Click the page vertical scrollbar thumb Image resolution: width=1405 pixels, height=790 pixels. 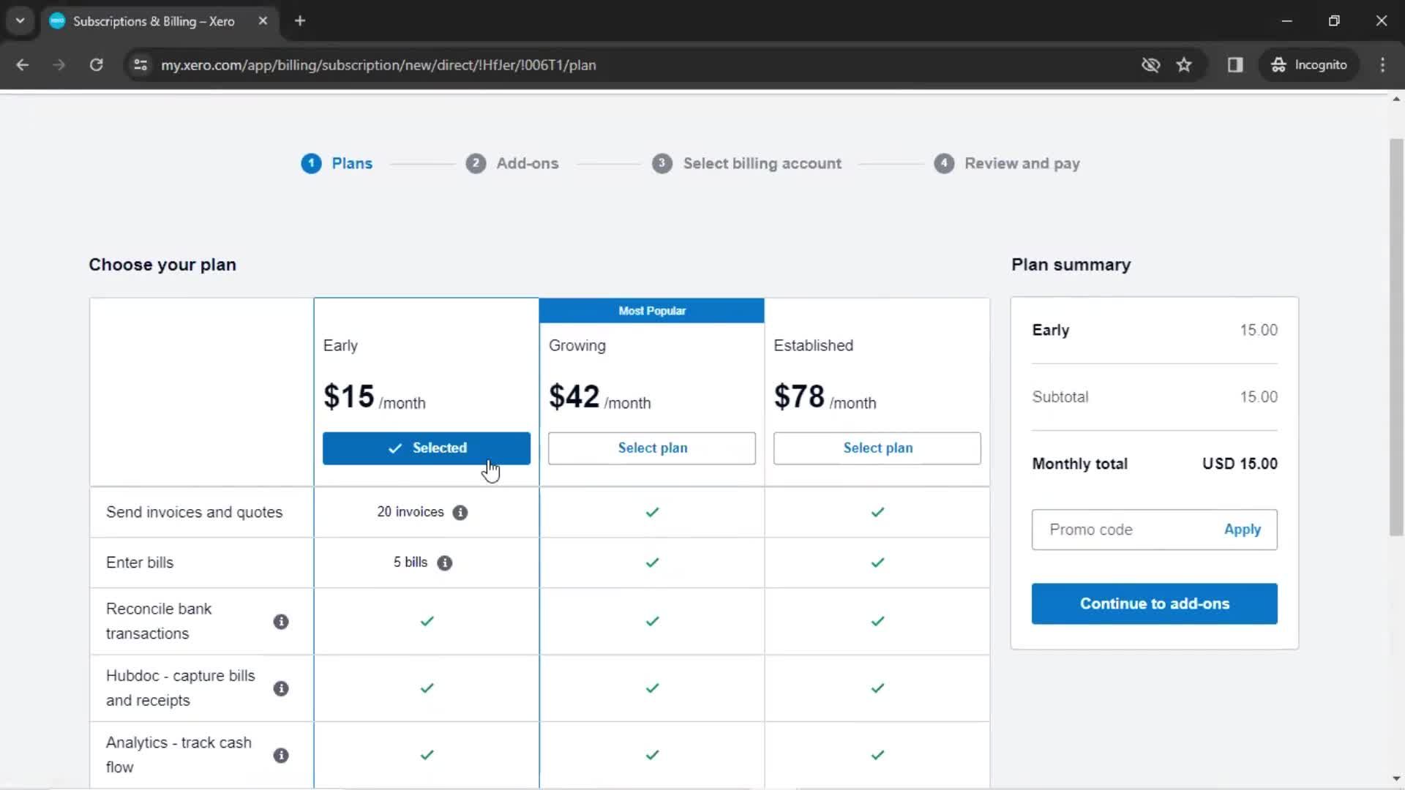click(1396, 336)
